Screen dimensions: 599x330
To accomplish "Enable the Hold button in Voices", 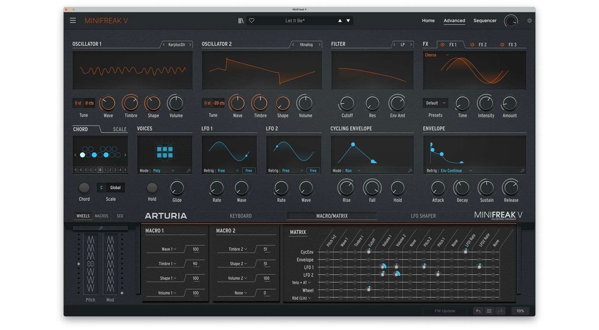I will (x=152, y=188).
